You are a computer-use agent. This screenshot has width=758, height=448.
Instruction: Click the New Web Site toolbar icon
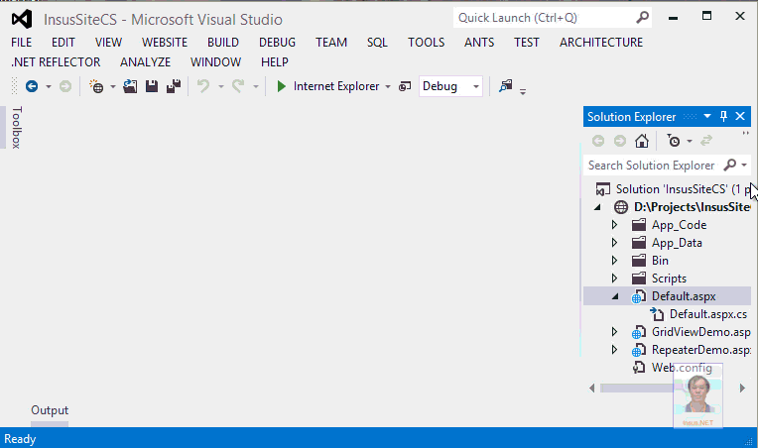pos(96,86)
